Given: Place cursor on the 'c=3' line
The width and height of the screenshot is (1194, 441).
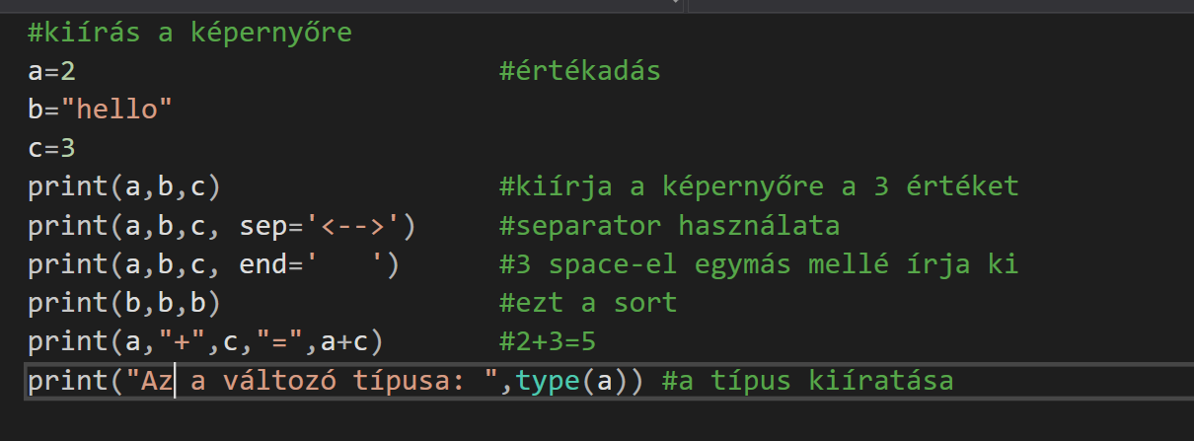Looking at the screenshot, I should point(51,148).
